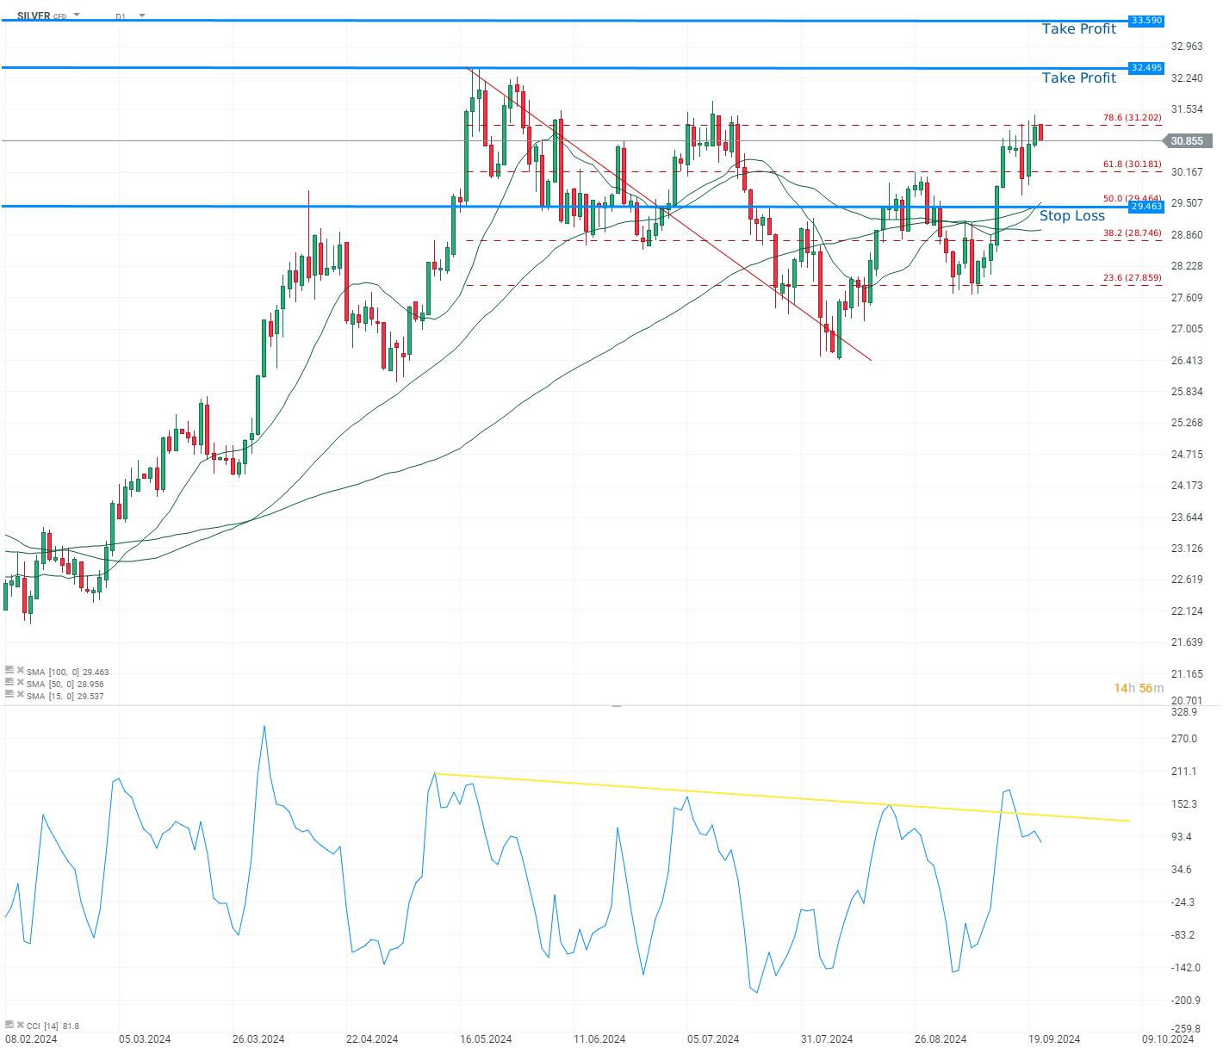Remove the SMA [50] indicator via its X icon
Screen dimensions: 1223x1054
click(20, 683)
